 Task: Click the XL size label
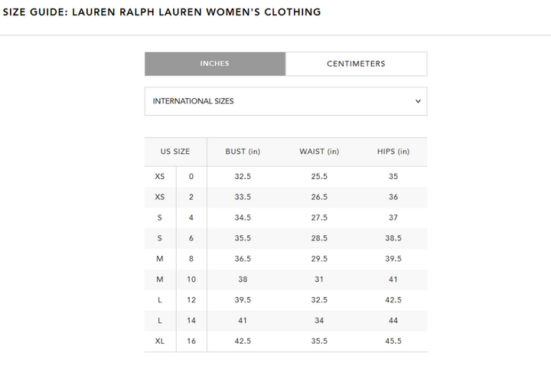(160, 341)
